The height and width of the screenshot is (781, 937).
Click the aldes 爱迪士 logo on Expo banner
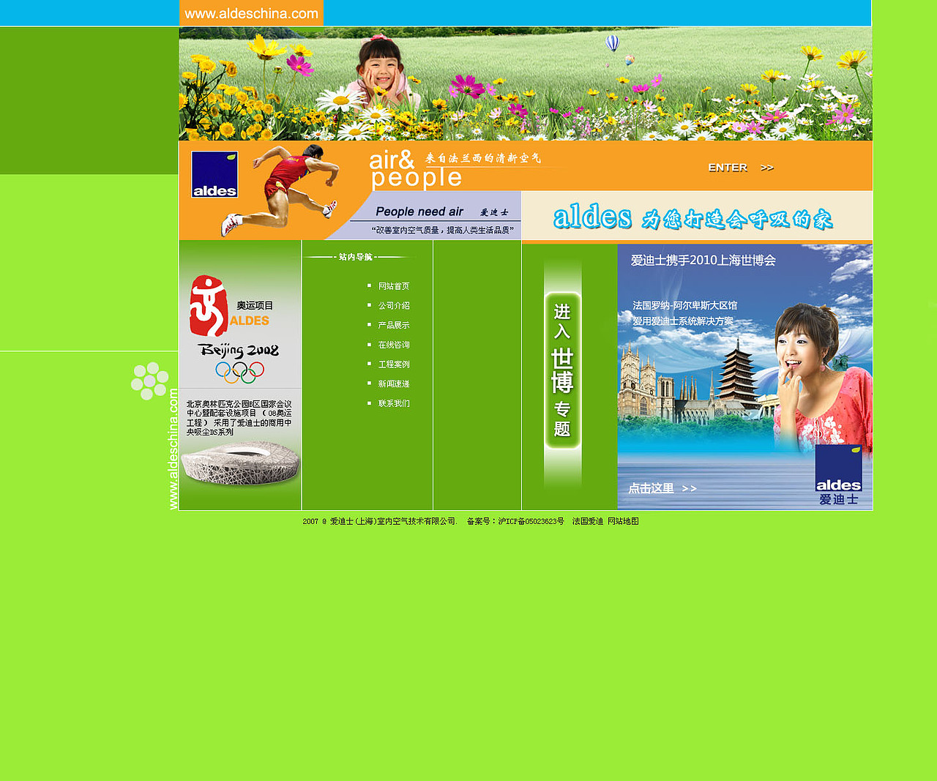pyautogui.click(x=838, y=475)
